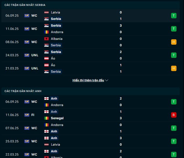Click the competition icon beside FI on 11.06.25

(x=27, y=115)
